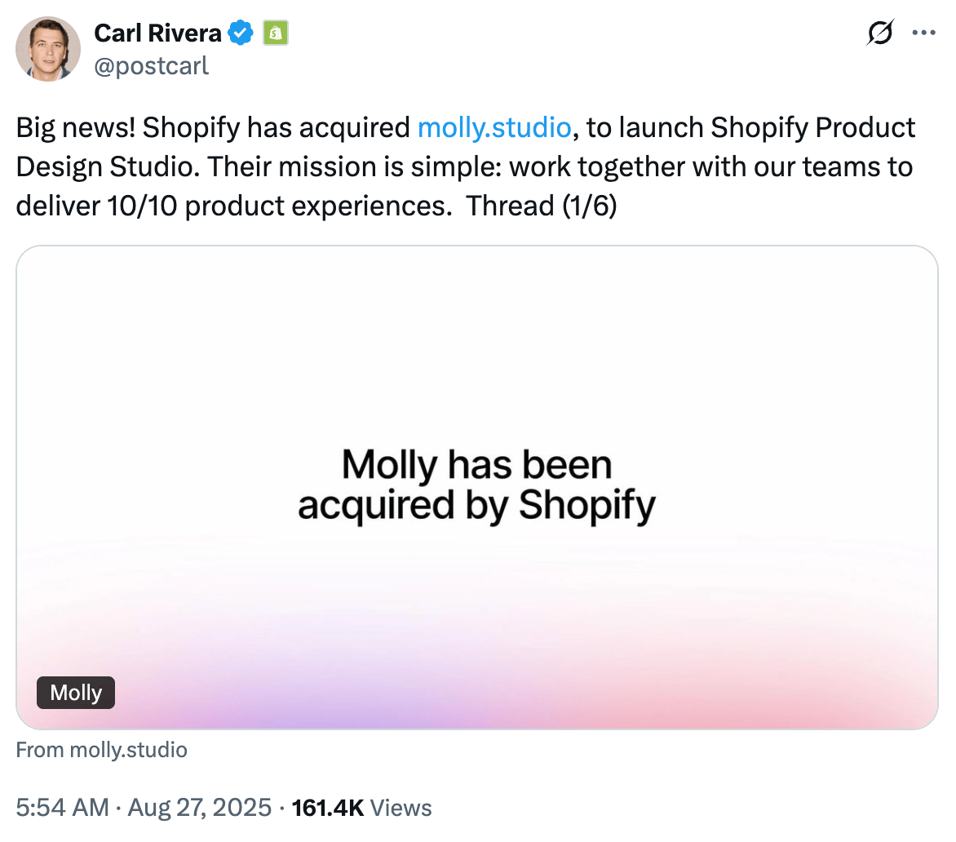Image resolution: width=956 pixels, height=842 pixels.
Task: Click the pink gradient at card bottom
Action: 734,702
